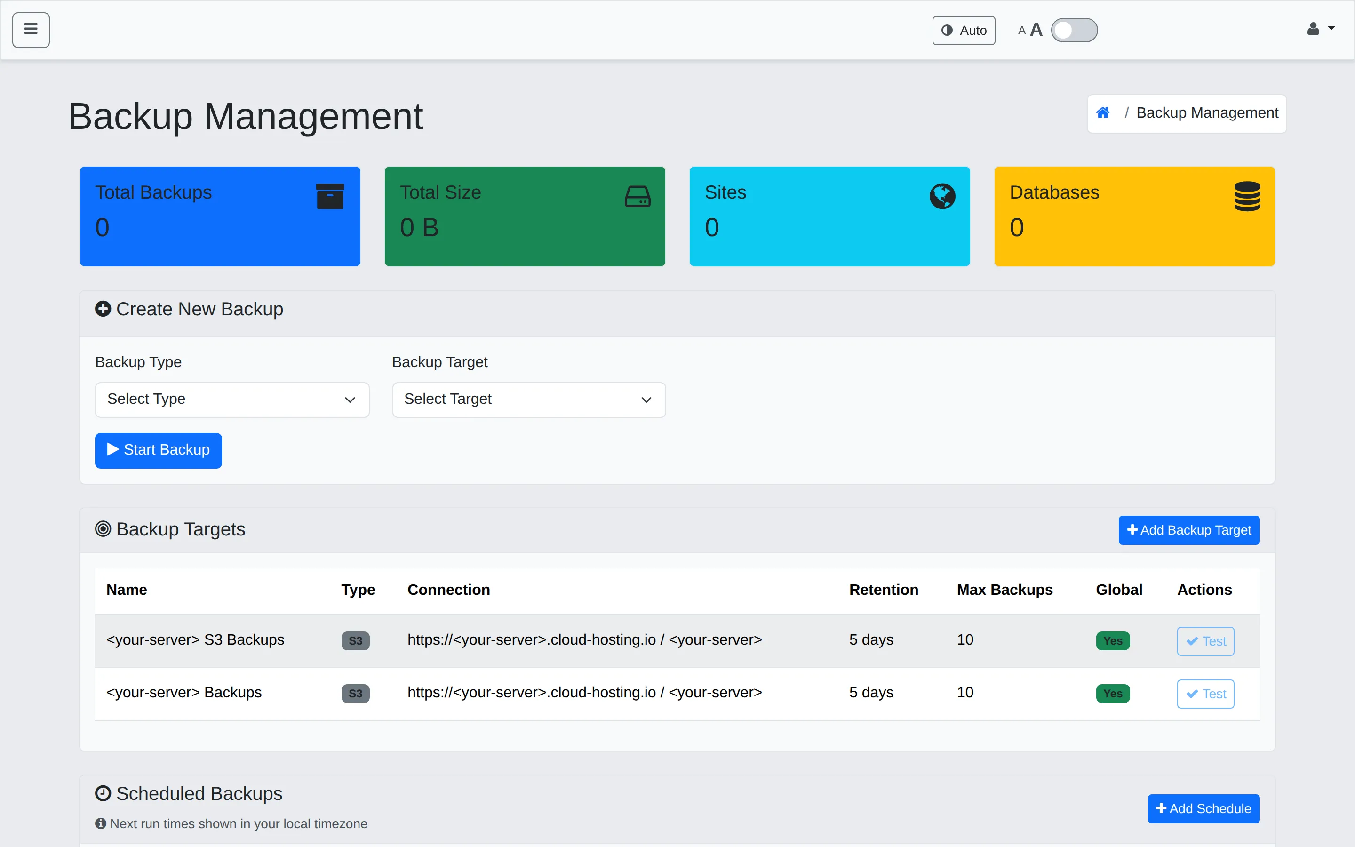
Task: Click the Retention column header
Action: click(x=884, y=590)
